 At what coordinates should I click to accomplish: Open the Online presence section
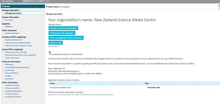(x=12, y=94)
